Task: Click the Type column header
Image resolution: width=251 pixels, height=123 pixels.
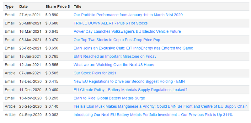Action: click(9, 7)
